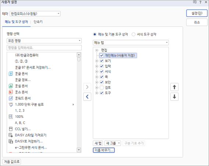Select ①, ②, ③ in command list

(21, 61)
